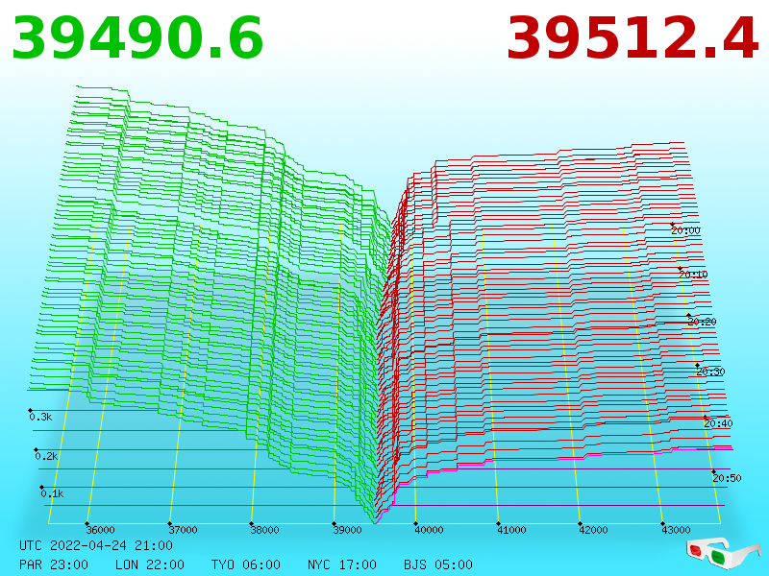
Task: Select the 20:40 time axis marker
Action: coord(718,423)
